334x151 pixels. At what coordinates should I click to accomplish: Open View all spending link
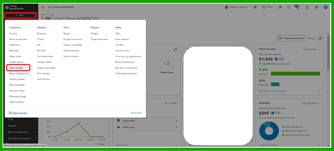tap(268, 145)
